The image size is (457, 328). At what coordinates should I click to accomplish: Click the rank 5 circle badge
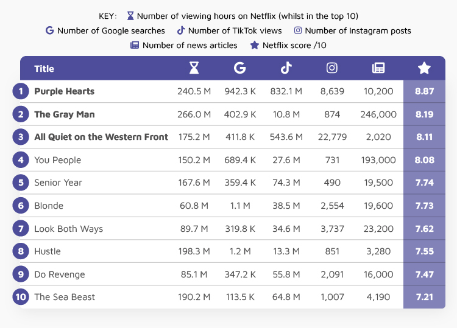(x=21, y=183)
